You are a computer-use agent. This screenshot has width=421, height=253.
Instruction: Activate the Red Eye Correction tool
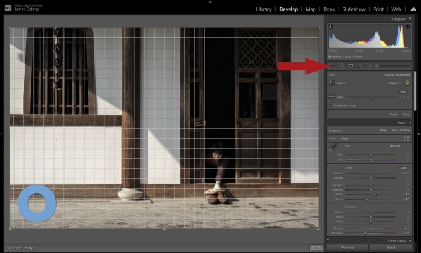[351, 66]
